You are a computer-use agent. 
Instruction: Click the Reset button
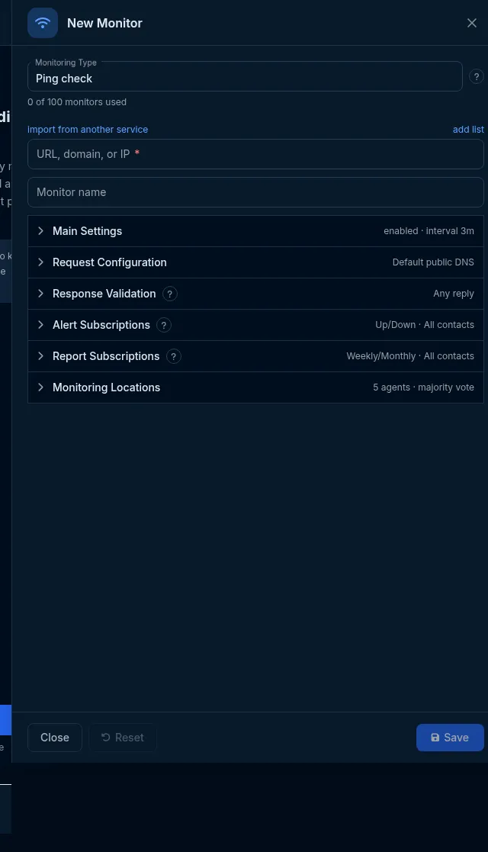[x=123, y=738]
